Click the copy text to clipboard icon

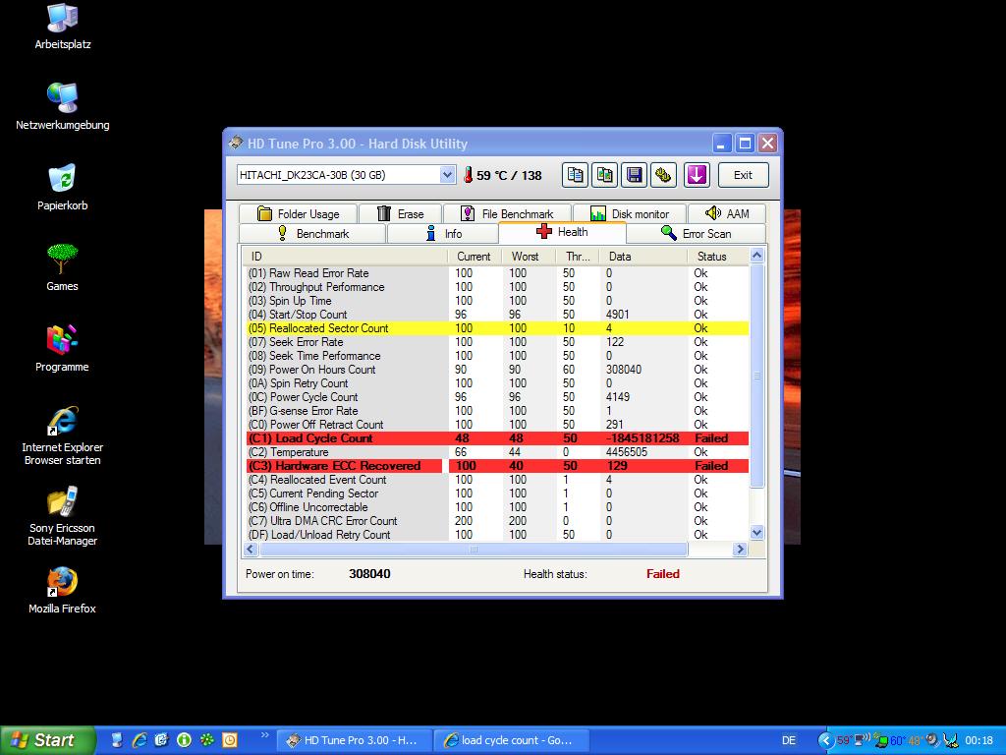pos(576,175)
